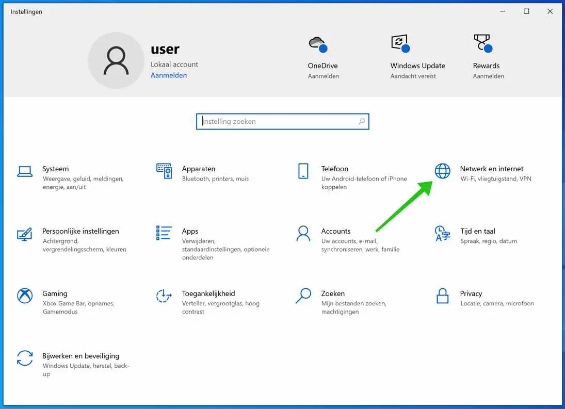Click the Zoeken category title

[x=333, y=293]
